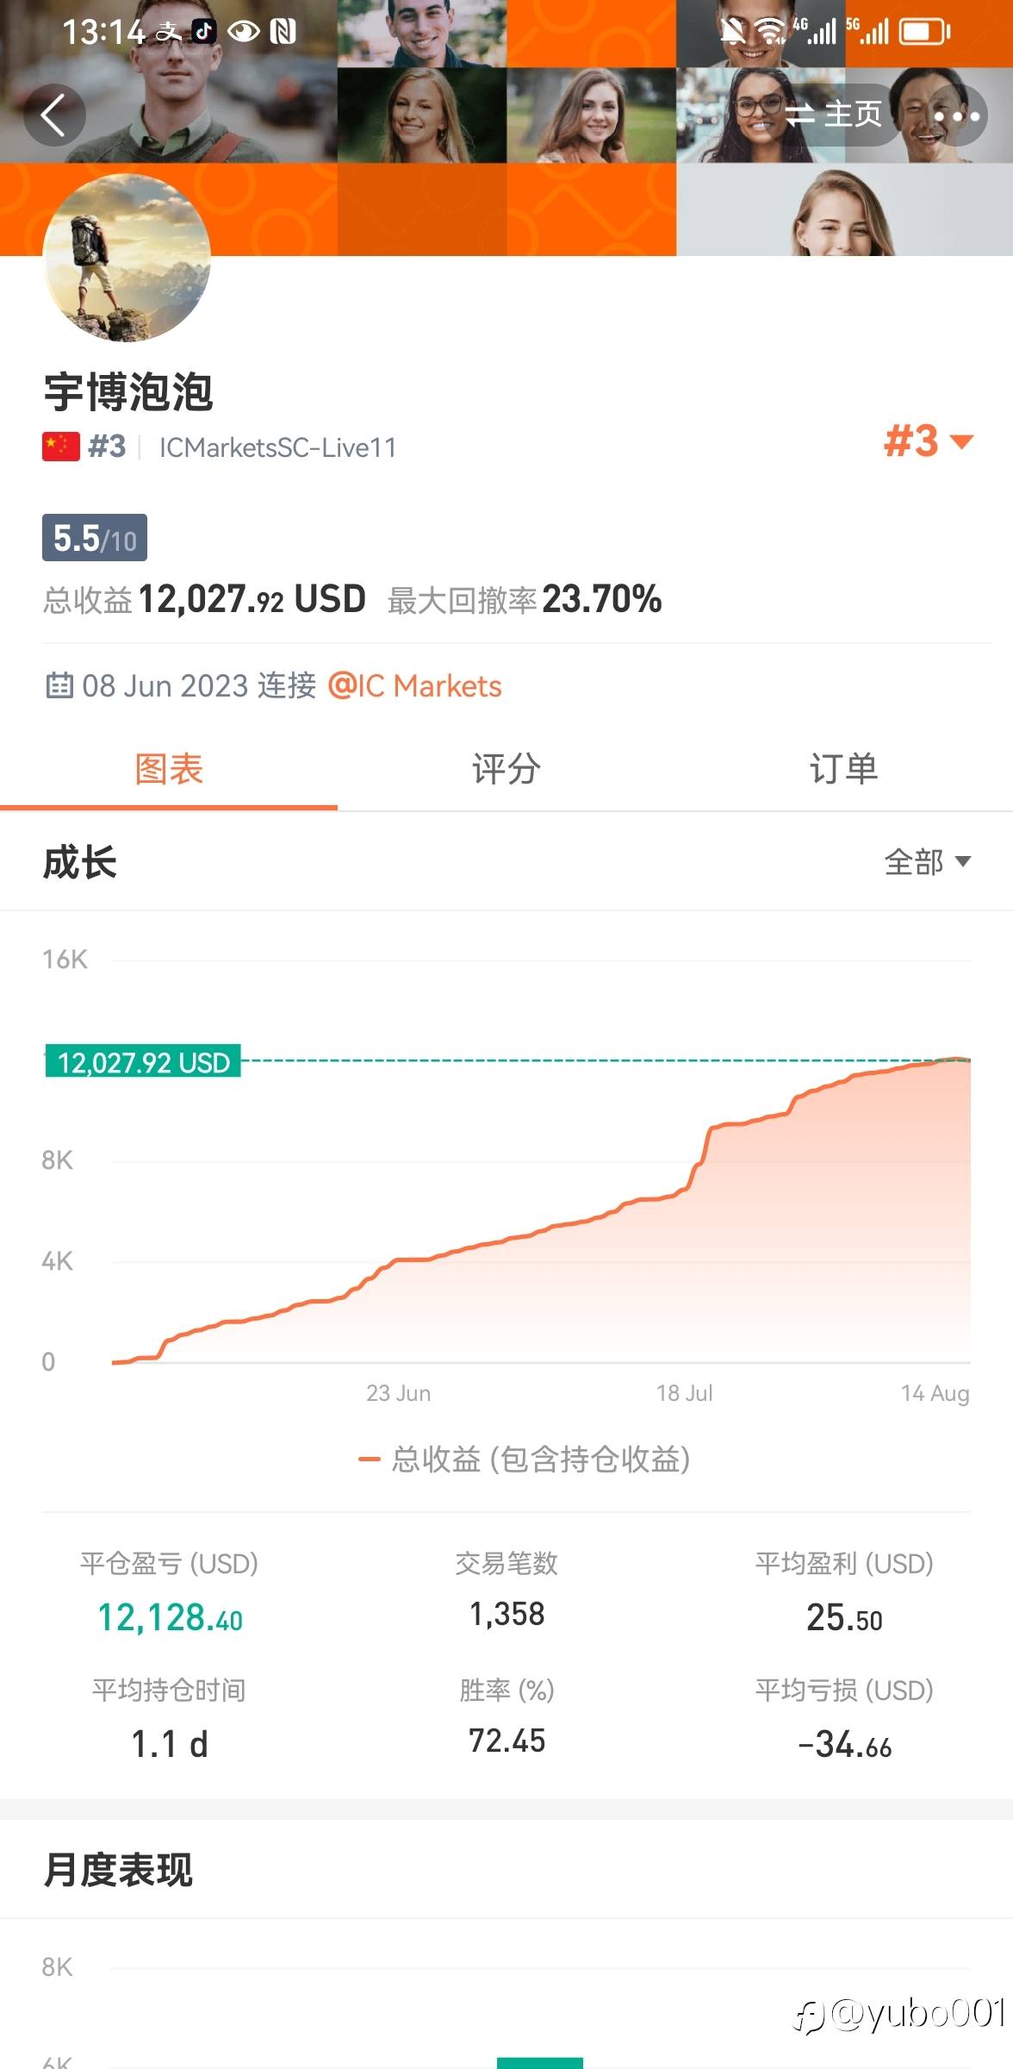Viewport: 1013px width, 2069px height.
Task: Toggle the 总收益 legend series on chart
Action: 524,1459
